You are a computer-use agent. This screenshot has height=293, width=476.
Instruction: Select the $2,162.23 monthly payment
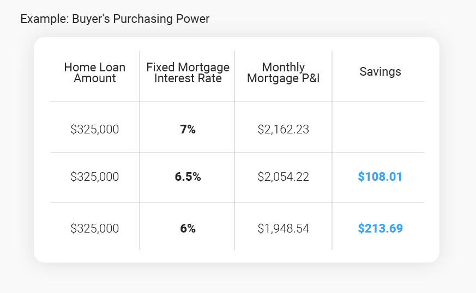pyautogui.click(x=283, y=130)
